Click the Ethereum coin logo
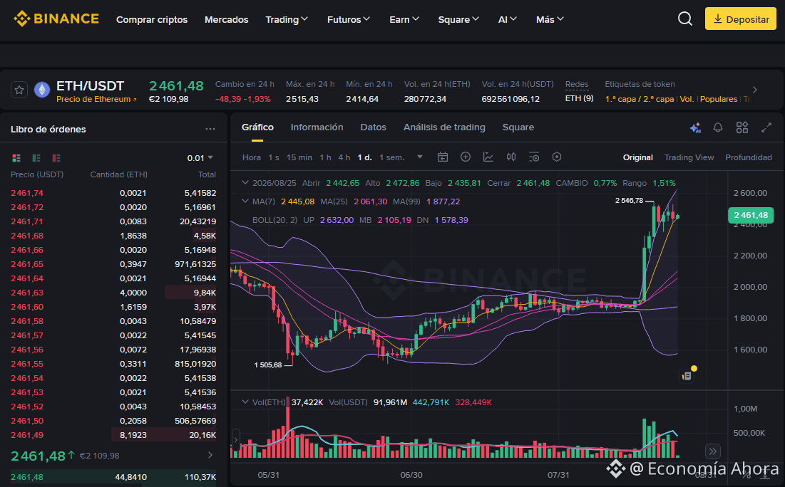 (42, 90)
